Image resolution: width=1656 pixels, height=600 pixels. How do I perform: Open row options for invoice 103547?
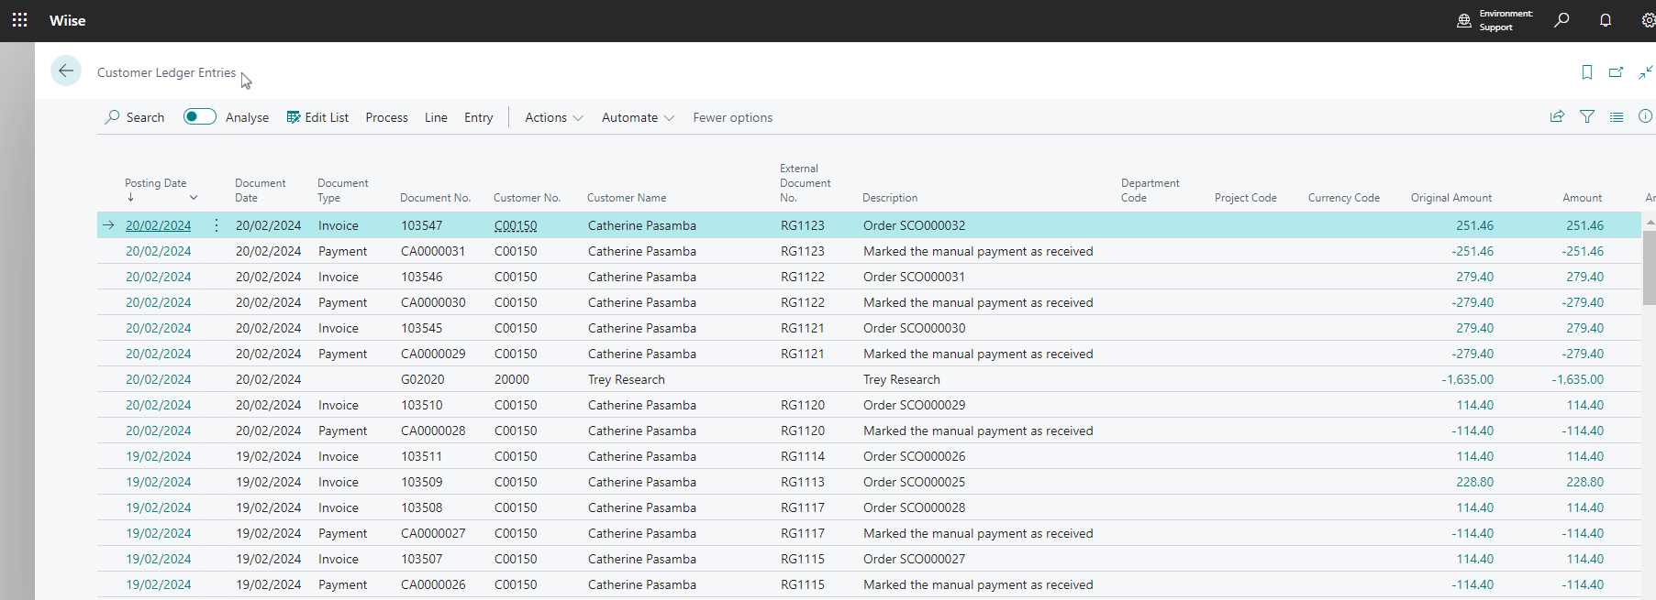[217, 225]
